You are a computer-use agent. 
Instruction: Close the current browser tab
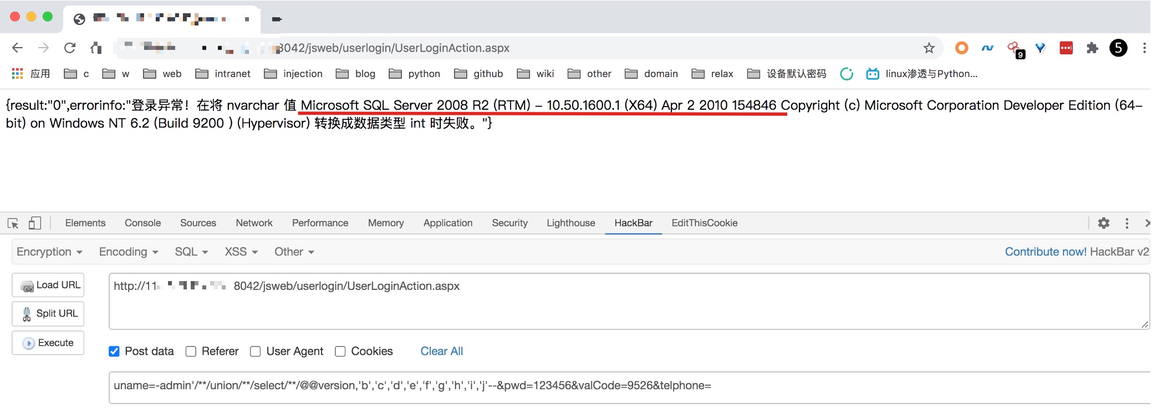coord(247,19)
